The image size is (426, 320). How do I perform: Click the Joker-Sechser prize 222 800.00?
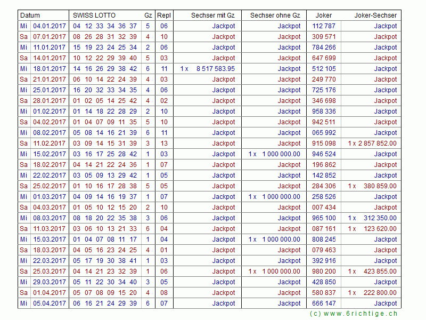click(380, 293)
